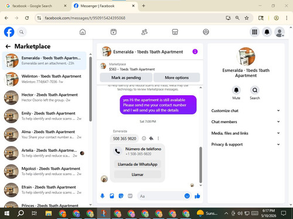
Task: Search in conversation using the Search icon
Action: pos(255,90)
